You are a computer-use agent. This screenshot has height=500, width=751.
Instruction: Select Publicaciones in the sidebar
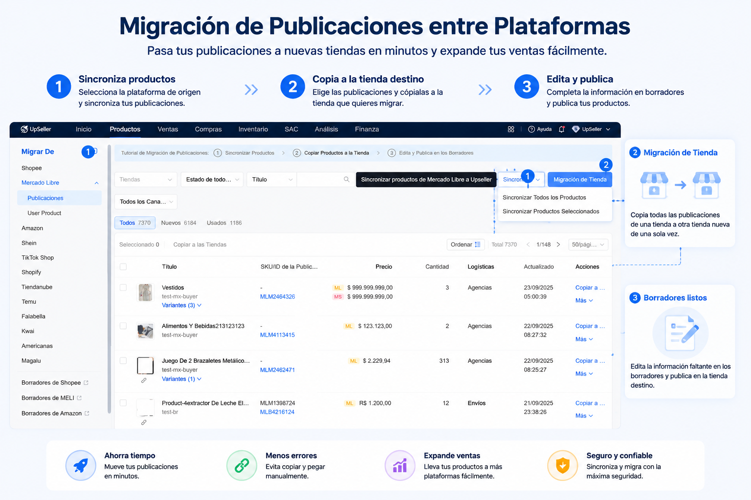pyautogui.click(x=59, y=198)
